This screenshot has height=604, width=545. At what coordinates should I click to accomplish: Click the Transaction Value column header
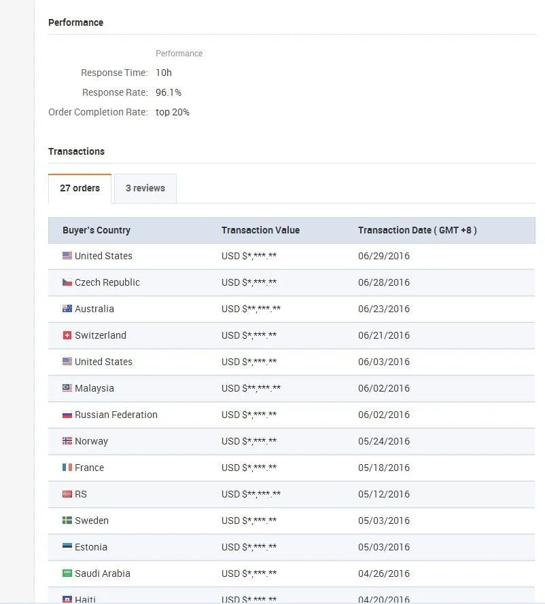(x=260, y=230)
